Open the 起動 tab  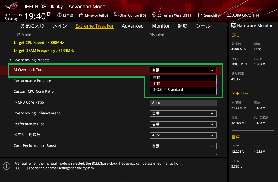pyautogui.click(x=183, y=26)
